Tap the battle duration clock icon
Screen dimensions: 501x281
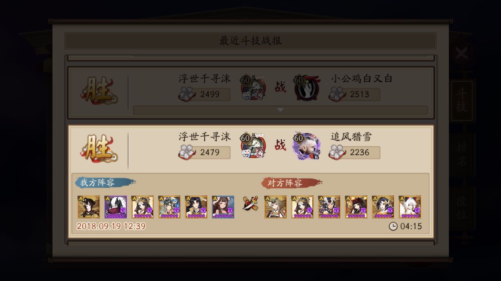click(x=393, y=226)
